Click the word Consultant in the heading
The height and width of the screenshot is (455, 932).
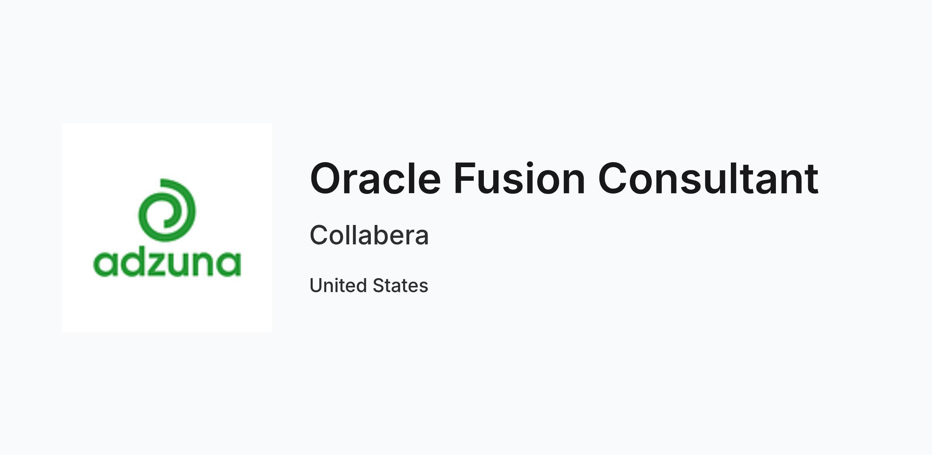[x=709, y=178]
